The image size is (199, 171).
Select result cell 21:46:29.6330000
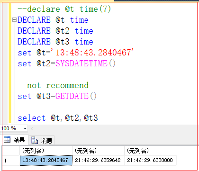[x=150, y=161]
